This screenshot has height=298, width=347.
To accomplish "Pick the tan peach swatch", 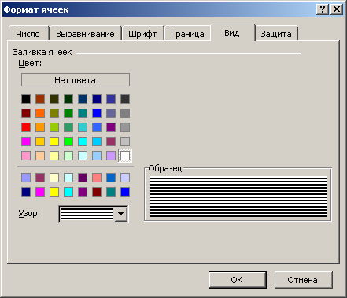I will pos(40,156).
